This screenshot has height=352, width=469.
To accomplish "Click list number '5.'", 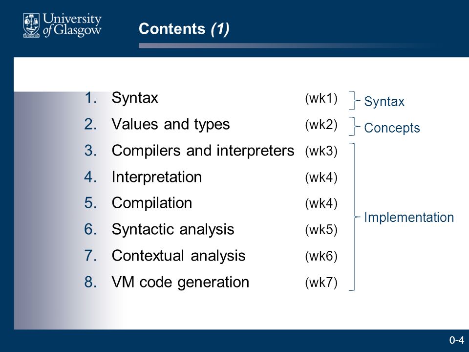I will point(91,203).
